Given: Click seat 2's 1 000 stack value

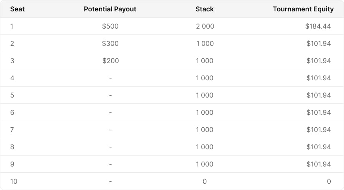Looking at the screenshot, I should [x=205, y=43].
